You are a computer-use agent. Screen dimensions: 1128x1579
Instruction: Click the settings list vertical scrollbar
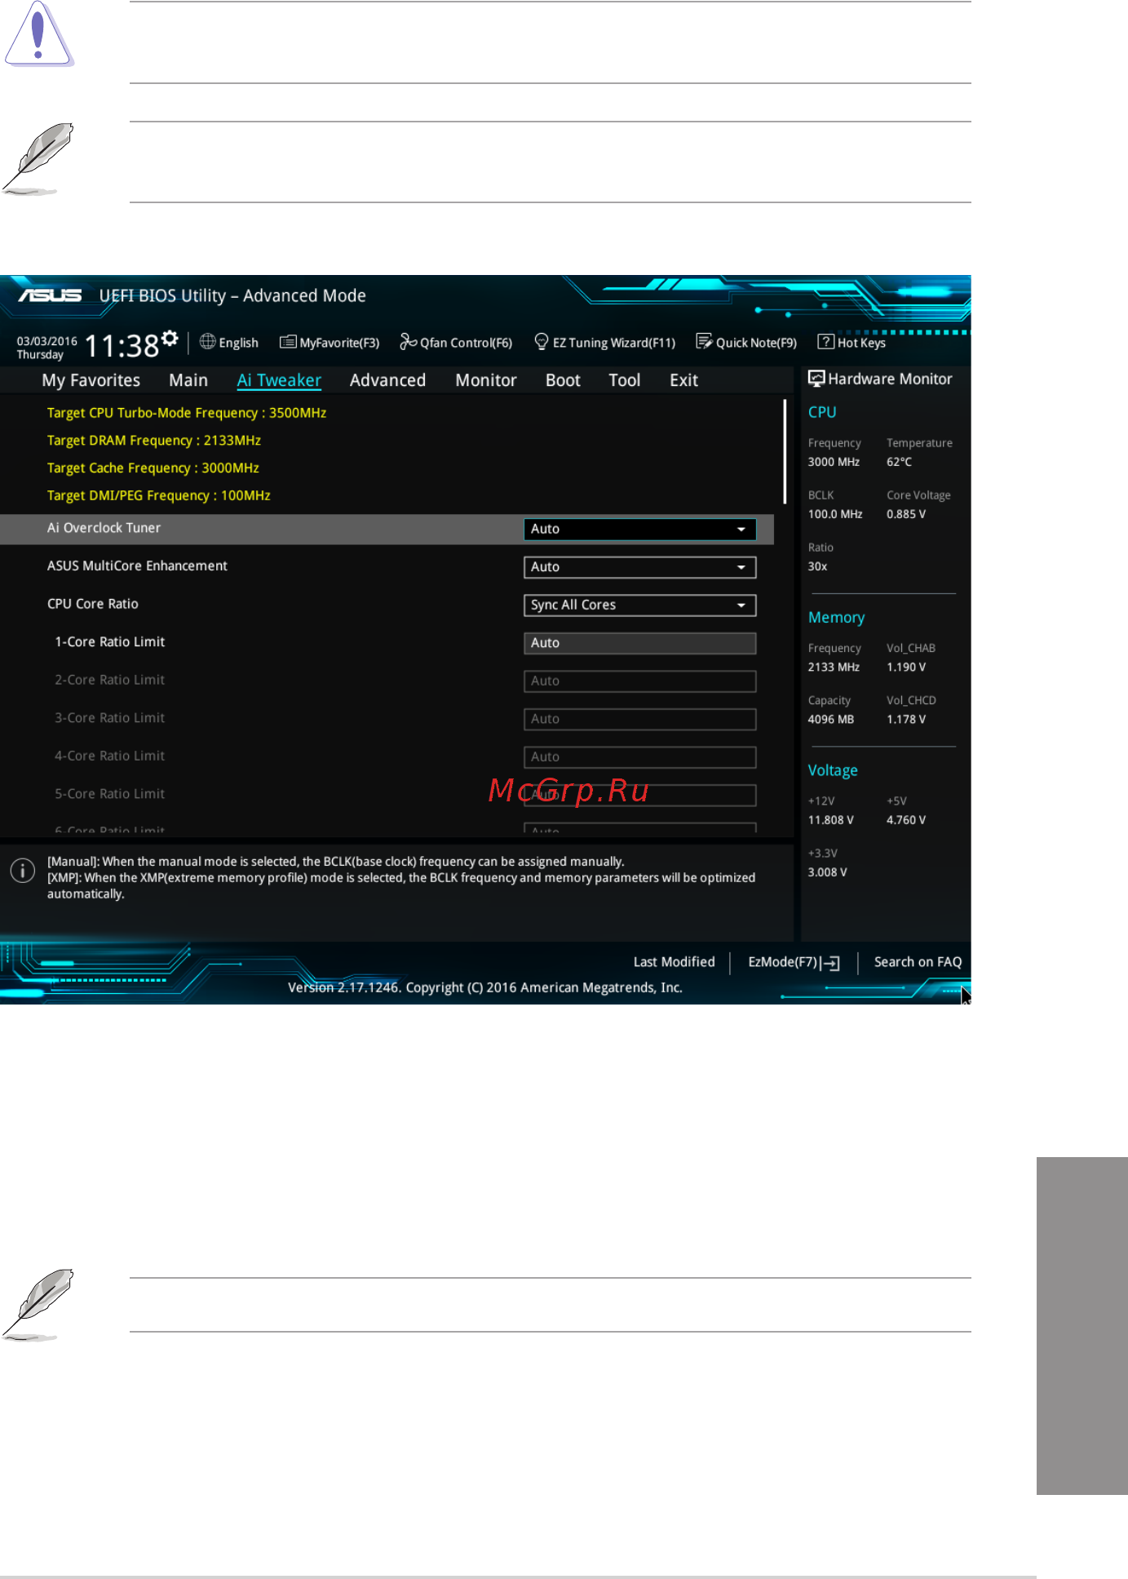(785, 451)
